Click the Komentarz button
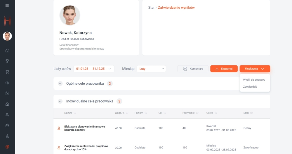This screenshot has width=292, height=154. tap(193, 69)
